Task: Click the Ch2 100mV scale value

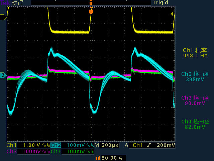Action: (76, 145)
